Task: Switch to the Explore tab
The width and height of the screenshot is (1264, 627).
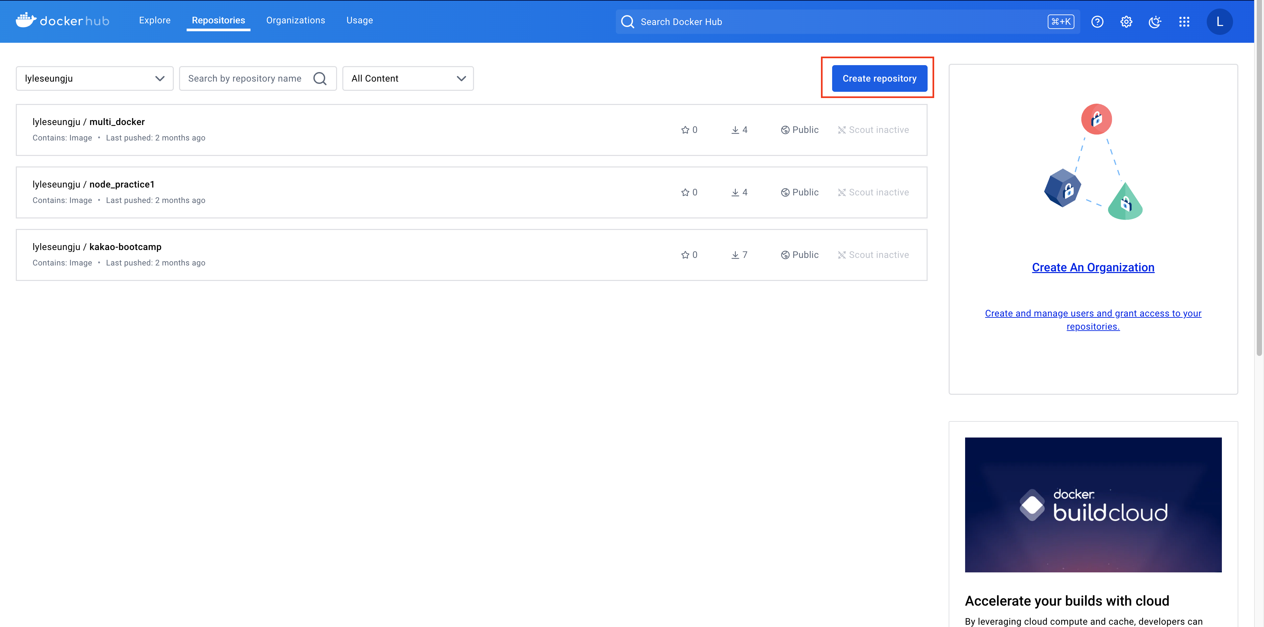Action: (x=155, y=20)
